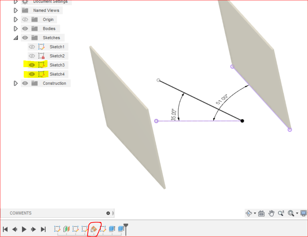
Task: Expand the Origin folder
Action: click(16, 19)
